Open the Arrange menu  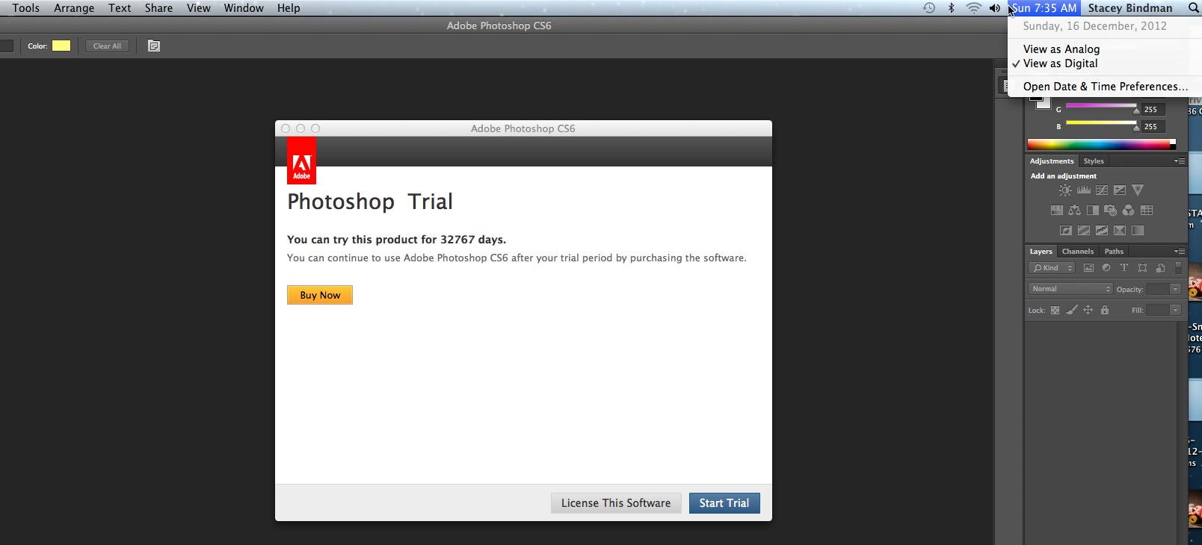tap(74, 8)
